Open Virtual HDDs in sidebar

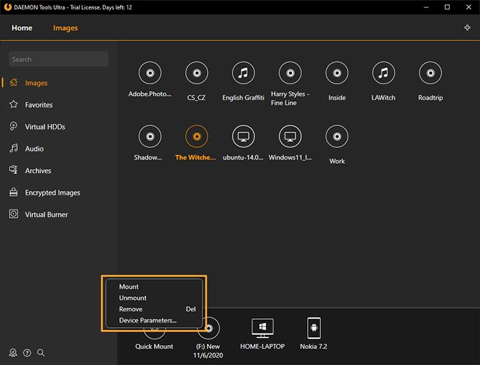point(45,127)
